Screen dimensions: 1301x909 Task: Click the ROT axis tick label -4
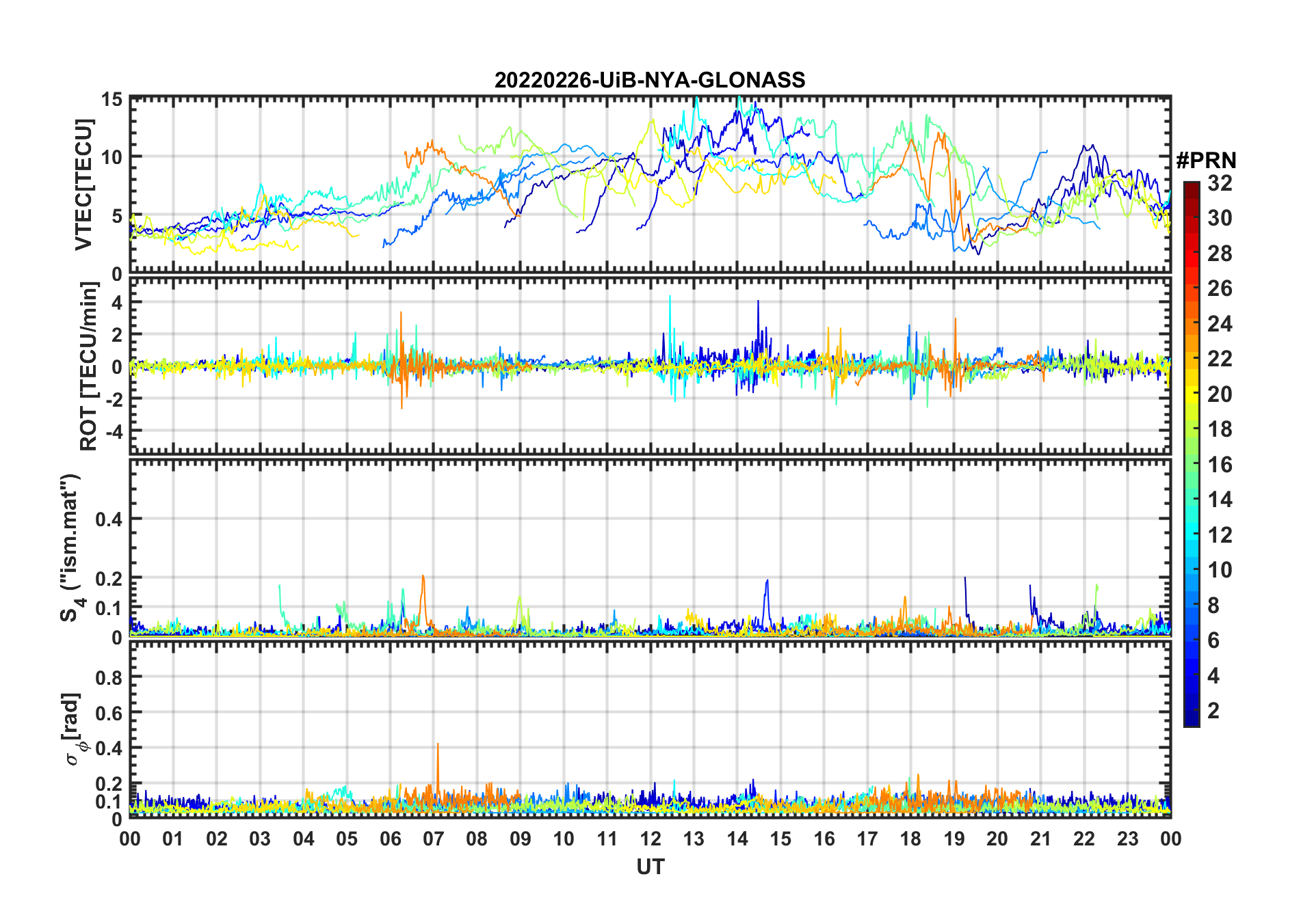click(x=114, y=432)
